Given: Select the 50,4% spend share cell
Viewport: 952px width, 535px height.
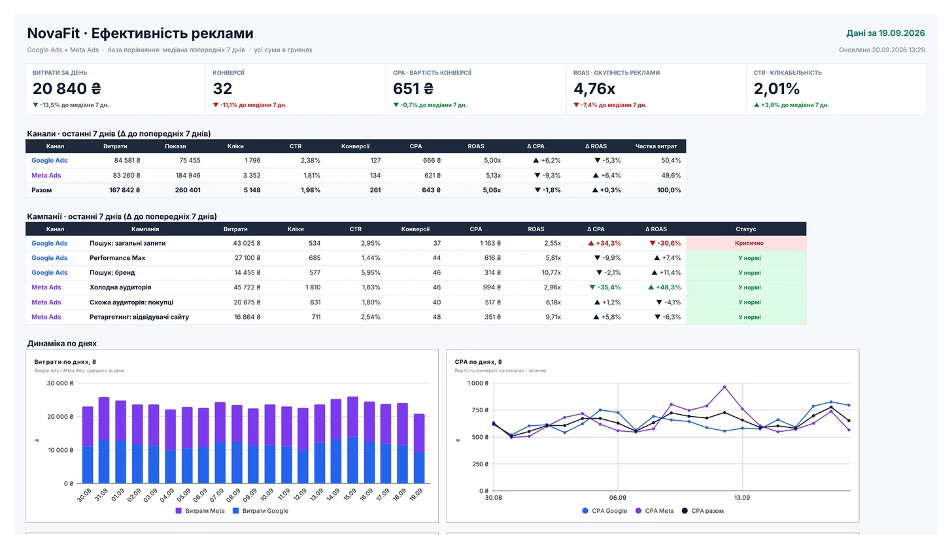Looking at the screenshot, I should [671, 160].
